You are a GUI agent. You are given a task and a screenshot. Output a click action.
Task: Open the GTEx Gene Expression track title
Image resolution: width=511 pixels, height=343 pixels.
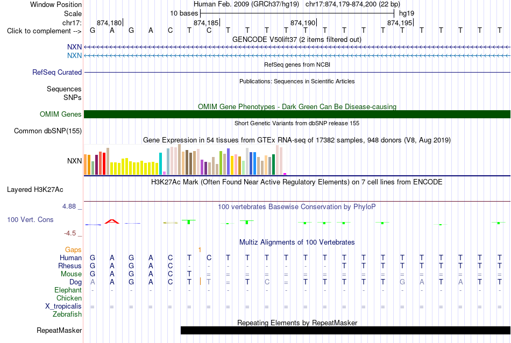click(297, 140)
